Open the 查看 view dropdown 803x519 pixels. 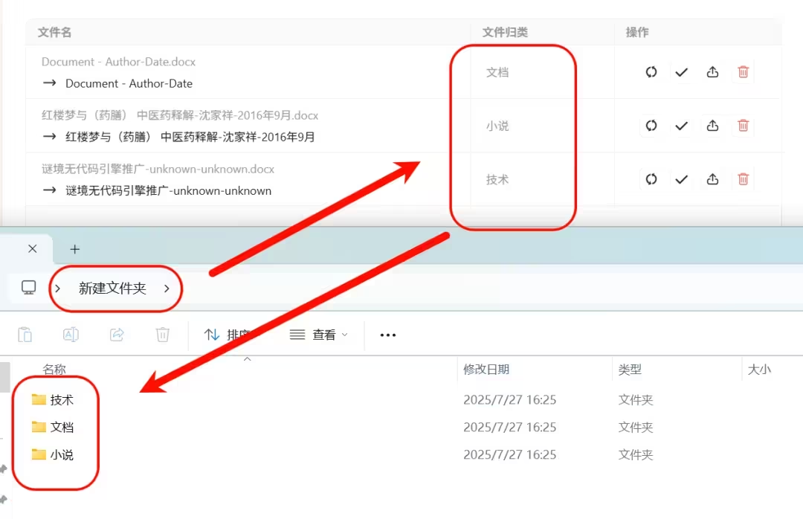(x=318, y=335)
